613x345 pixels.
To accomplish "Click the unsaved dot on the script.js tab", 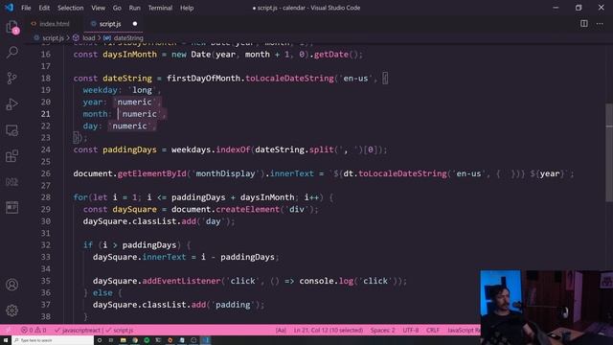I will click(x=135, y=24).
